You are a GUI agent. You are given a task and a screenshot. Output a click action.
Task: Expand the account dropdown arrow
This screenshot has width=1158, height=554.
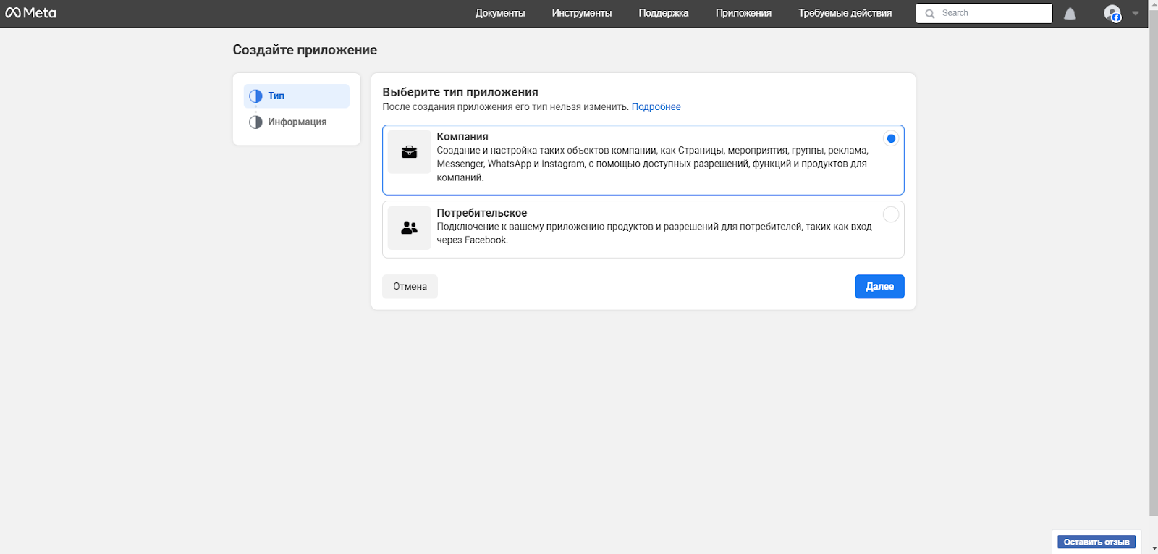click(1135, 13)
